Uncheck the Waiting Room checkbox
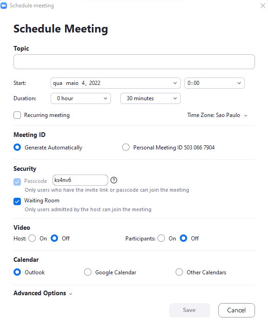Image resolution: width=268 pixels, height=324 pixels. [x=17, y=201]
